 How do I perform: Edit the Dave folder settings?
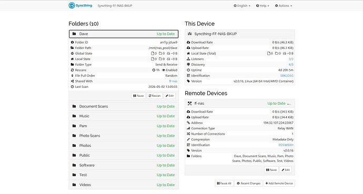click(169, 96)
